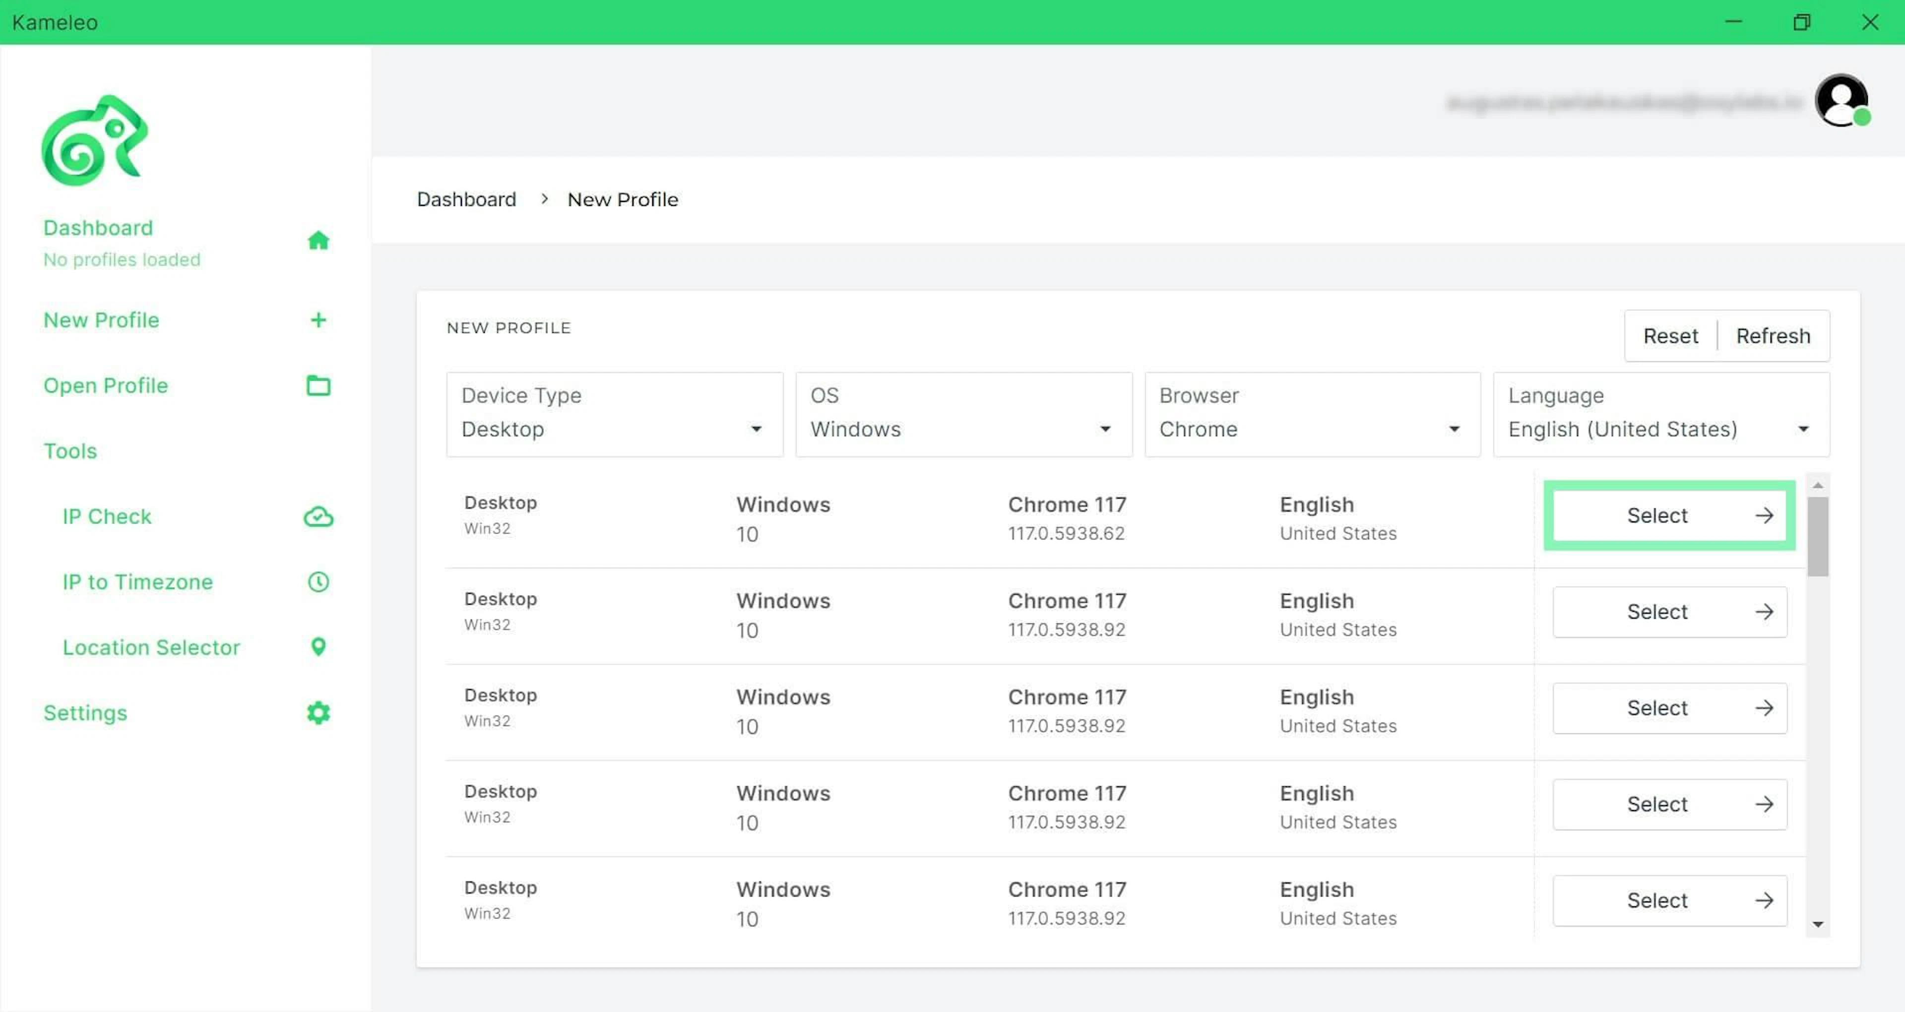Click the Settings gear icon
Image resolution: width=1905 pixels, height=1012 pixels.
coord(318,713)
